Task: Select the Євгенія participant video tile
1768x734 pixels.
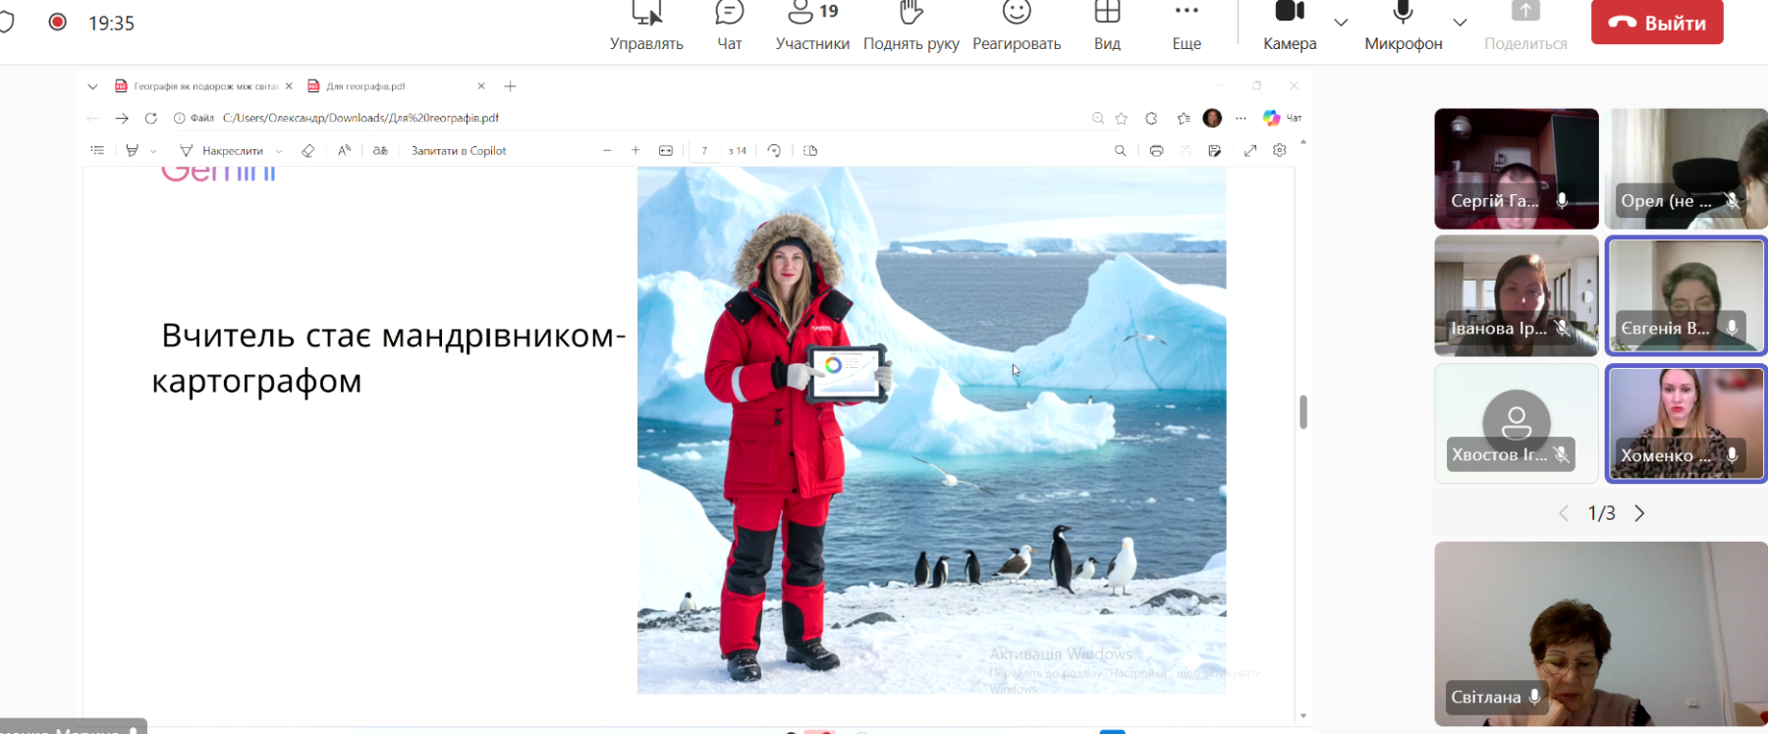Action: tap(1685, 294)
